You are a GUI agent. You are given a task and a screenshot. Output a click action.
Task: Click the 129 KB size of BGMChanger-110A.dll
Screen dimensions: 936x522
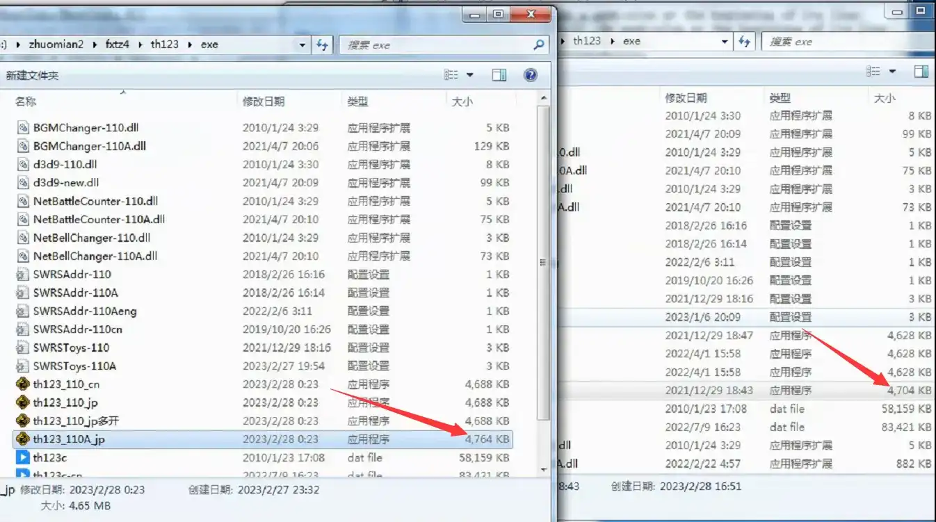point(491,146)
